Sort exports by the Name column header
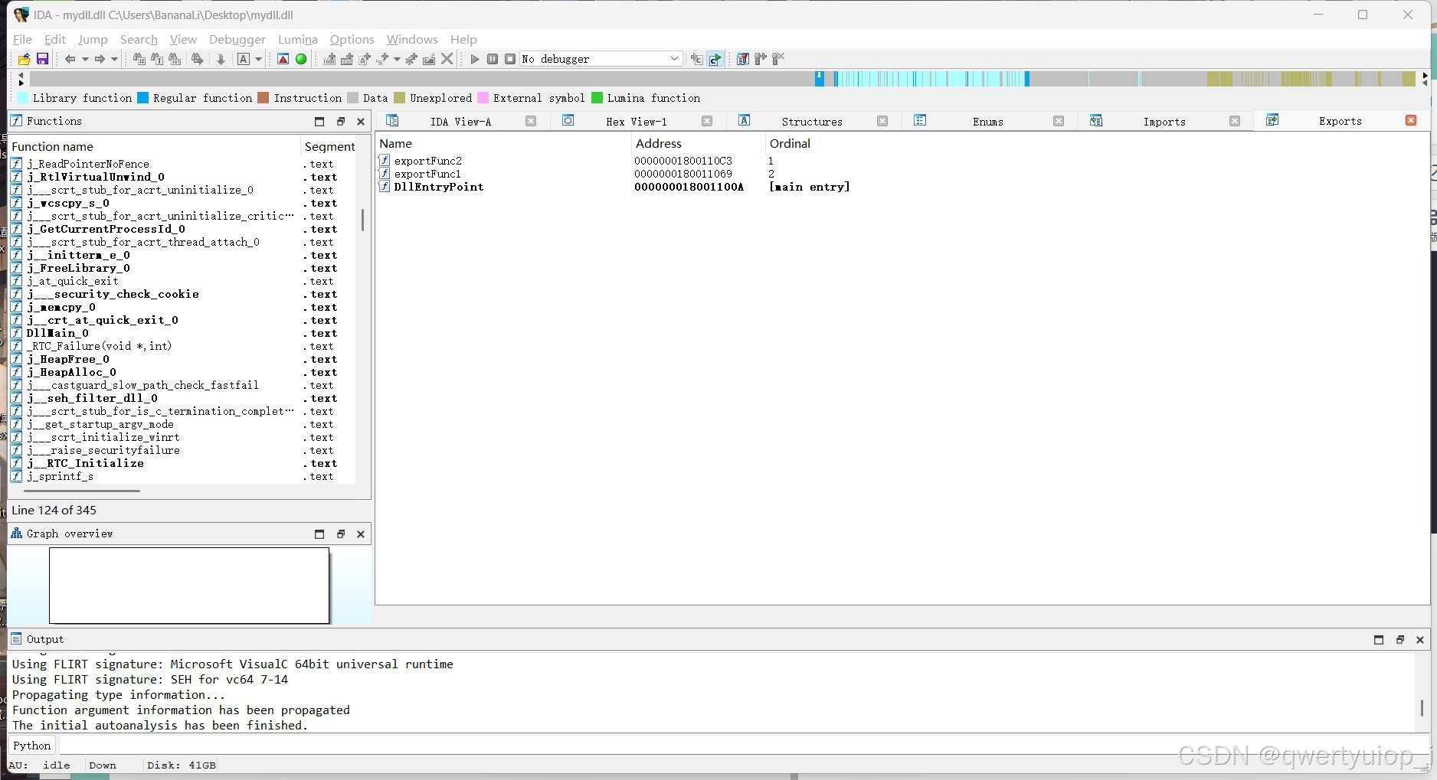The image size is (1437, 780). pos(503,143)
